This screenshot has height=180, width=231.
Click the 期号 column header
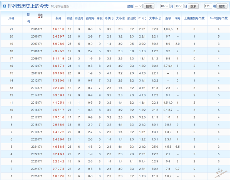click(28, 18)
